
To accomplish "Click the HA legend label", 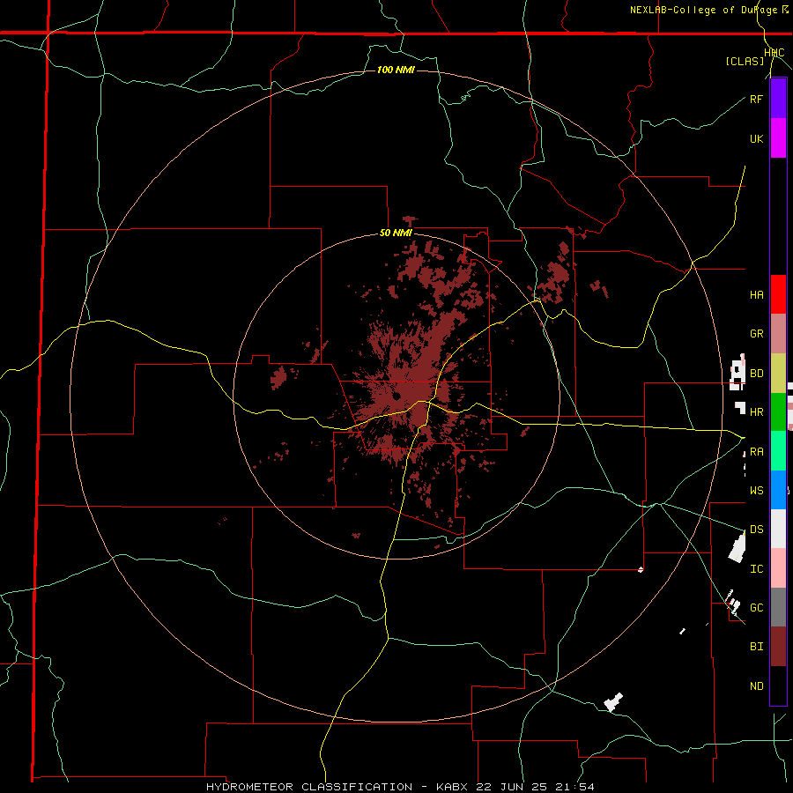I will click(756, 294).
